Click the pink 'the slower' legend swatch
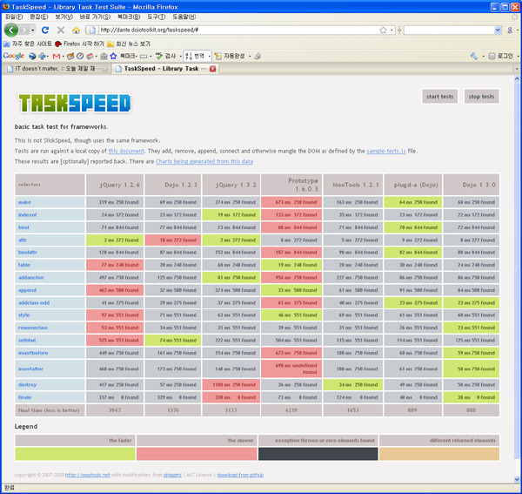The height and width of the screenshot is (494, 522). point(197,454)
